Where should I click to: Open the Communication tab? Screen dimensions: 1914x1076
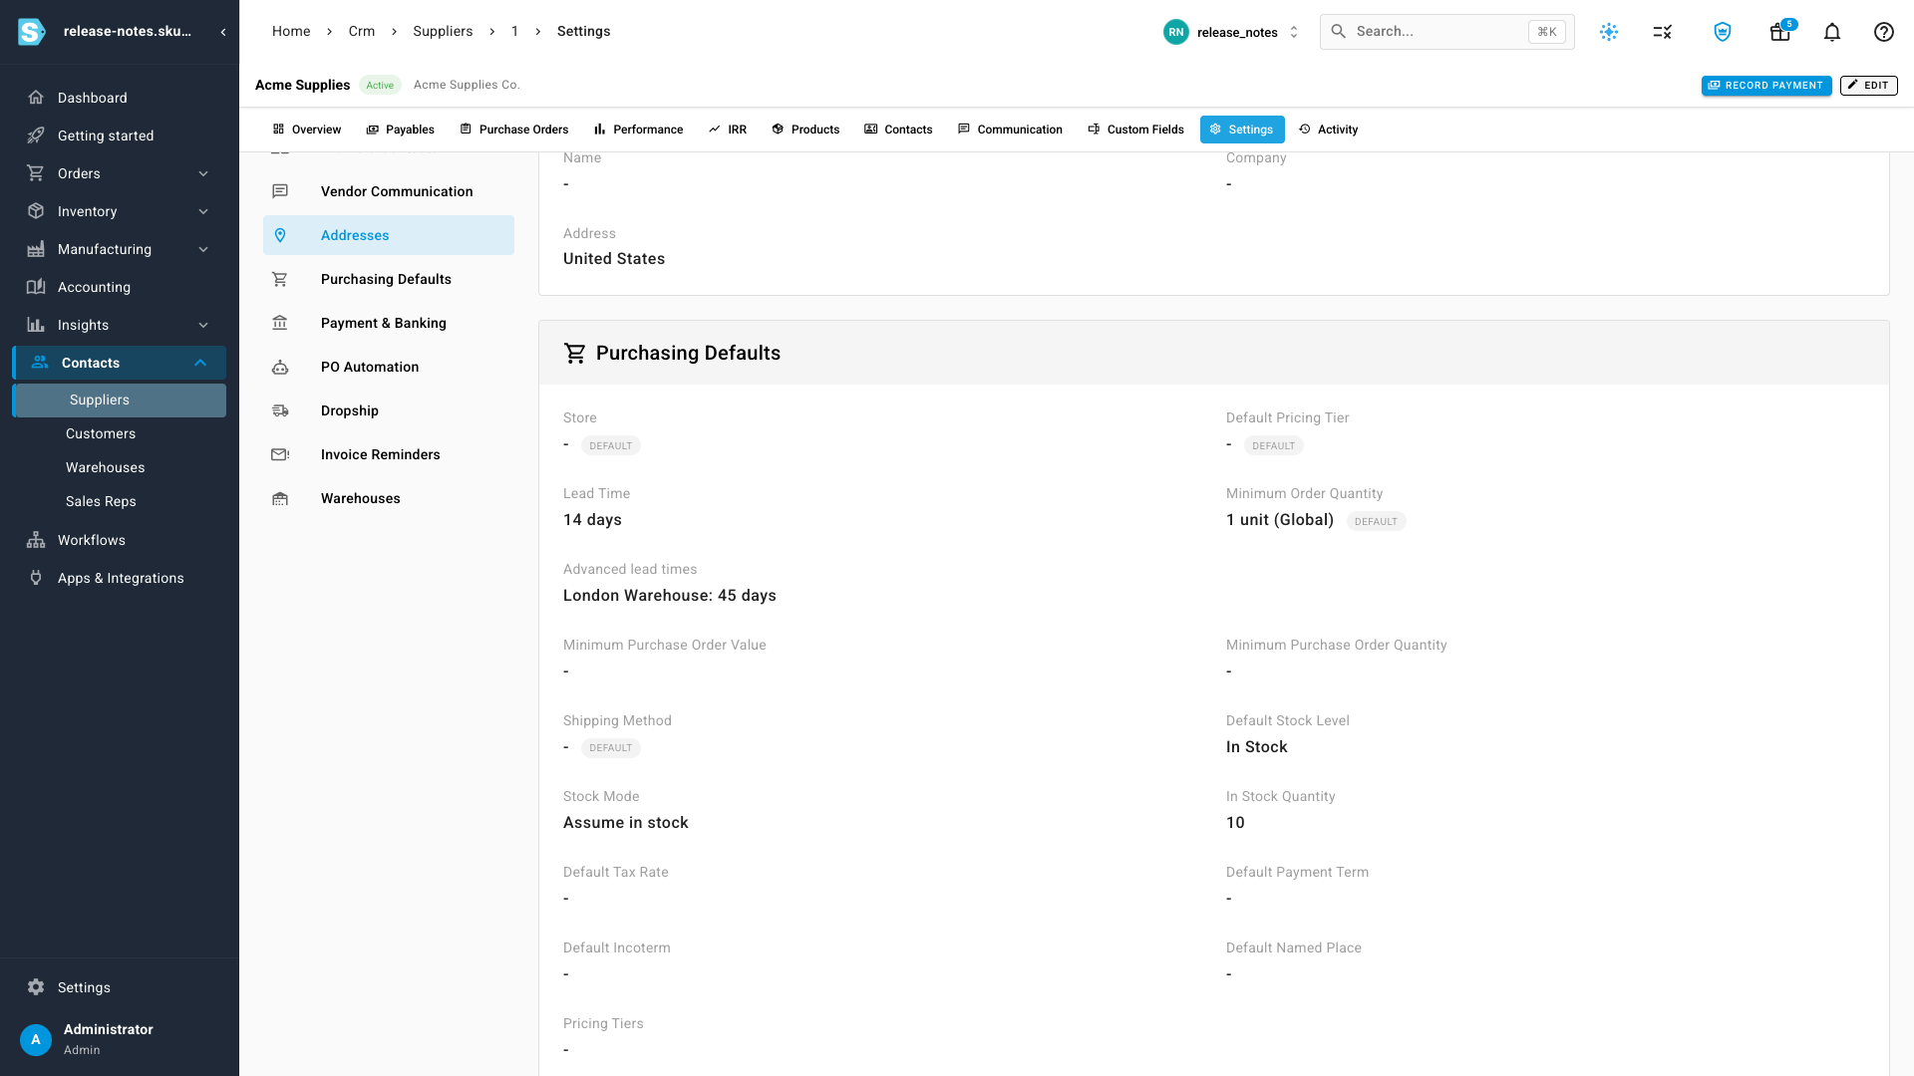[1010, 130]
